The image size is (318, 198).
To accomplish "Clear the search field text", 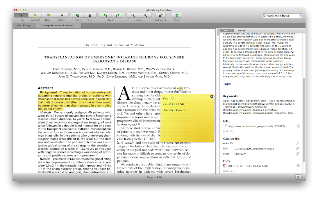I will [x=301, y=16].
